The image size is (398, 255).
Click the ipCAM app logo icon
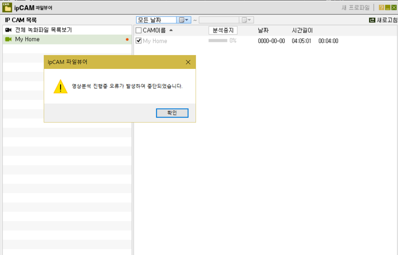7,7
